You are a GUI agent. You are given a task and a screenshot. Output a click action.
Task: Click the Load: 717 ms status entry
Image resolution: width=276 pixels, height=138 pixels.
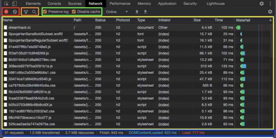tap(193, 133)
